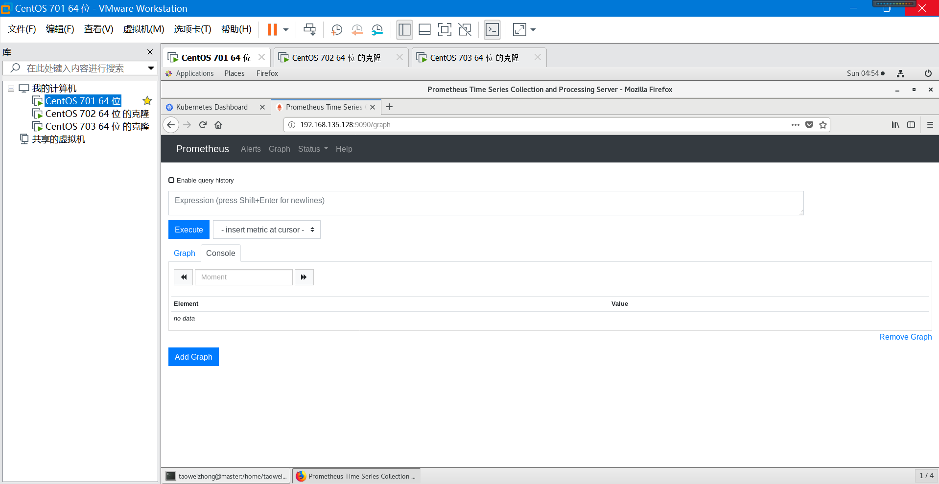Open a new Firefox tab
939x484 pixels.
click(x=389, y=107)
